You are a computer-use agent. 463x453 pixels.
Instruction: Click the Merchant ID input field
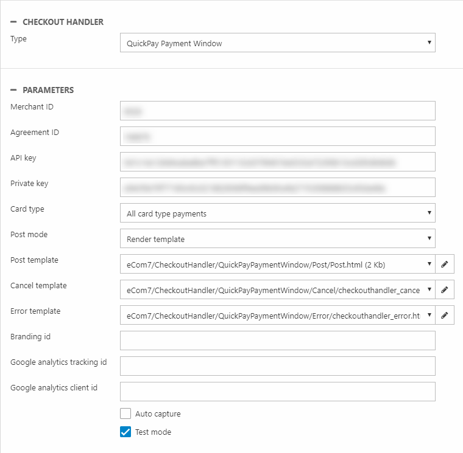pos(277,111)
